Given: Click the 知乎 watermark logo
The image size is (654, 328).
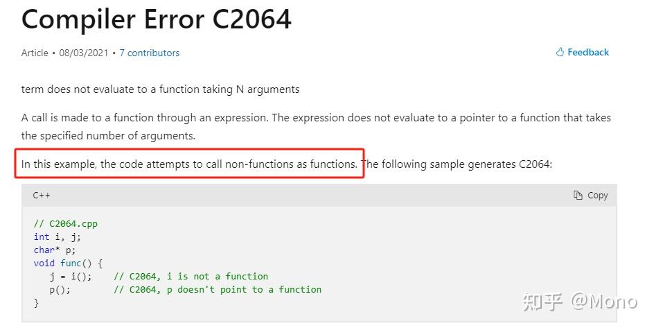Looking at the screenshot, I should coord(542,302).
